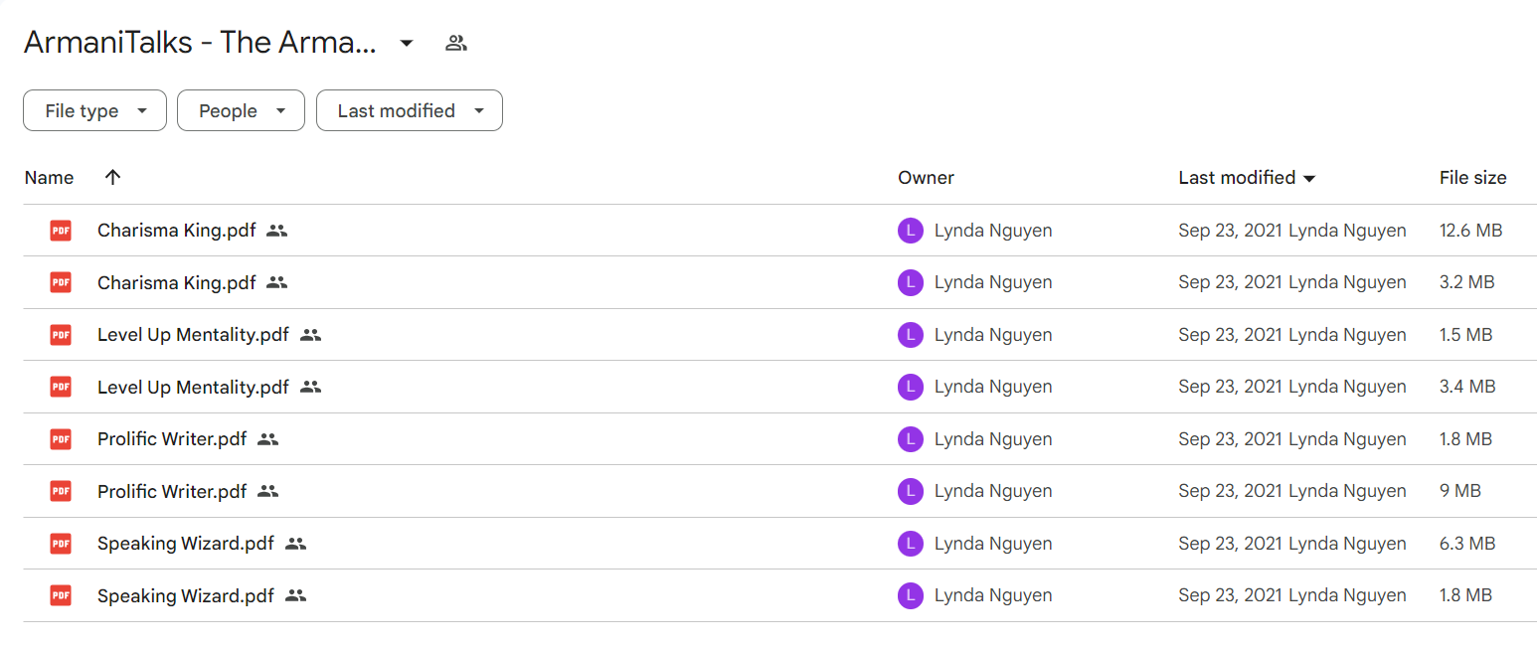
Task: Select the PDF icon of the 3.4 MB Level Up Mentality.pdf
Action: point(61,387)
